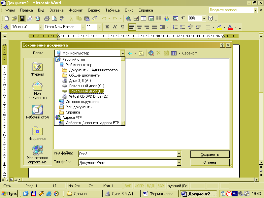Click the dialog Back arrow icon
The image size is (264, 198).
tap(130, 53)
